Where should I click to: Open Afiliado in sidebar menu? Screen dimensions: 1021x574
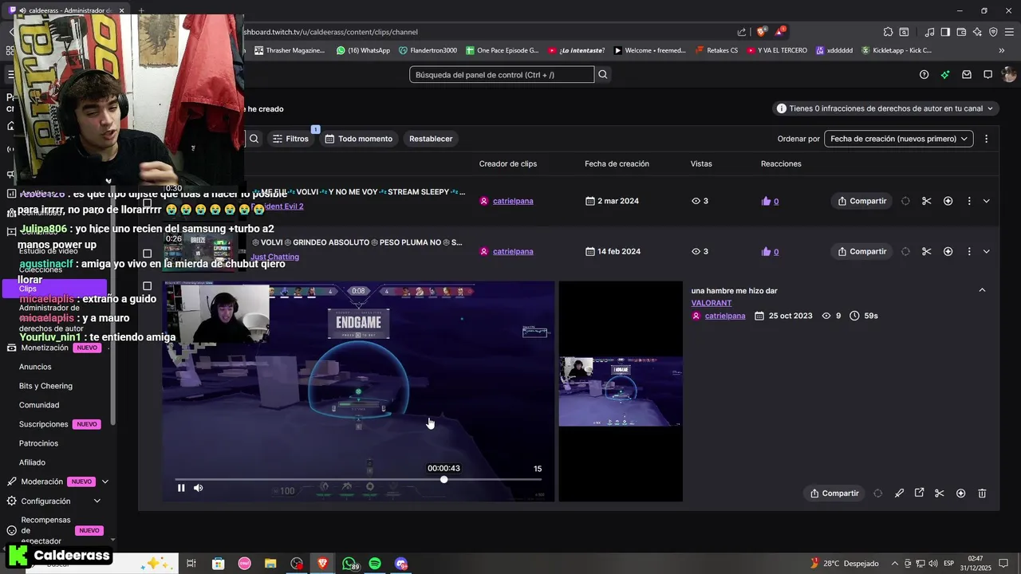click(32, 462)
